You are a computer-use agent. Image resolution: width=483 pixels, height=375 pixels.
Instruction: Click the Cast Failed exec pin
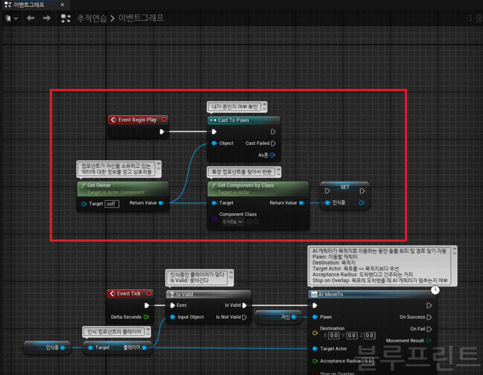click(273, 143)
